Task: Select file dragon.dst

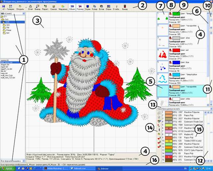Action: pyautogui.click(x=5, y=65)
